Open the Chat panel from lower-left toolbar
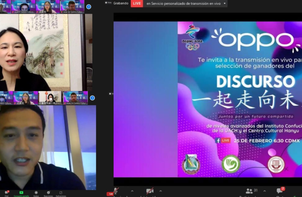 (x=7, y=193)
